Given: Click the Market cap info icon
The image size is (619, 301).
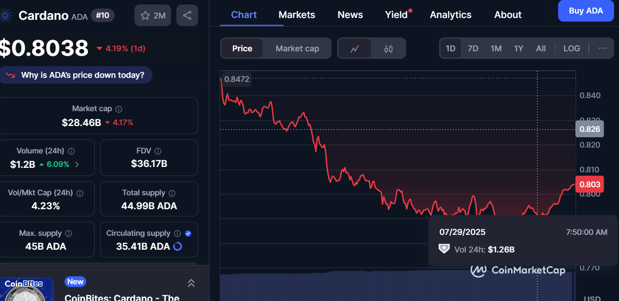Looking at the screenshot, I should click(x=119, y=109).
